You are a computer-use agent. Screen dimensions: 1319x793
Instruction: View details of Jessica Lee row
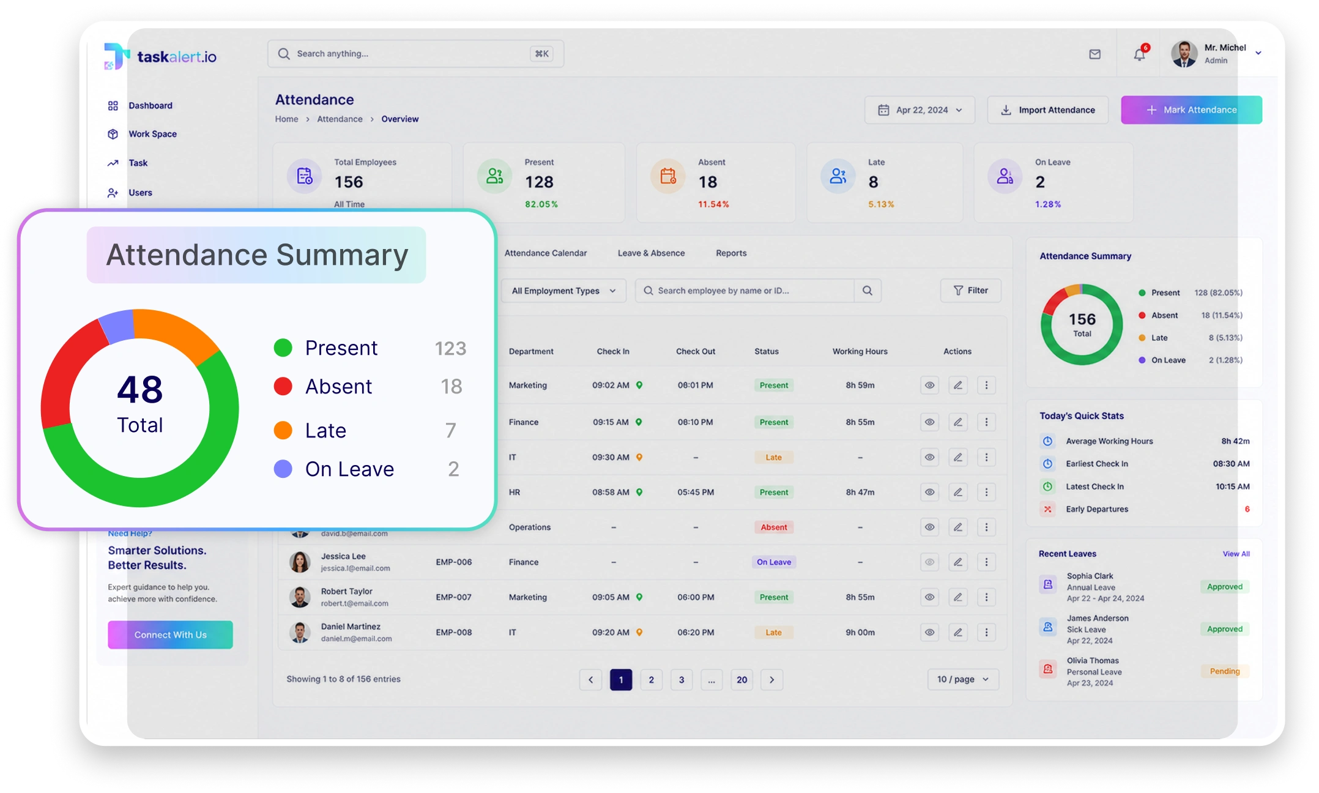coord(929,562)
